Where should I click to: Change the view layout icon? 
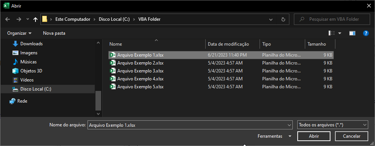332,33
